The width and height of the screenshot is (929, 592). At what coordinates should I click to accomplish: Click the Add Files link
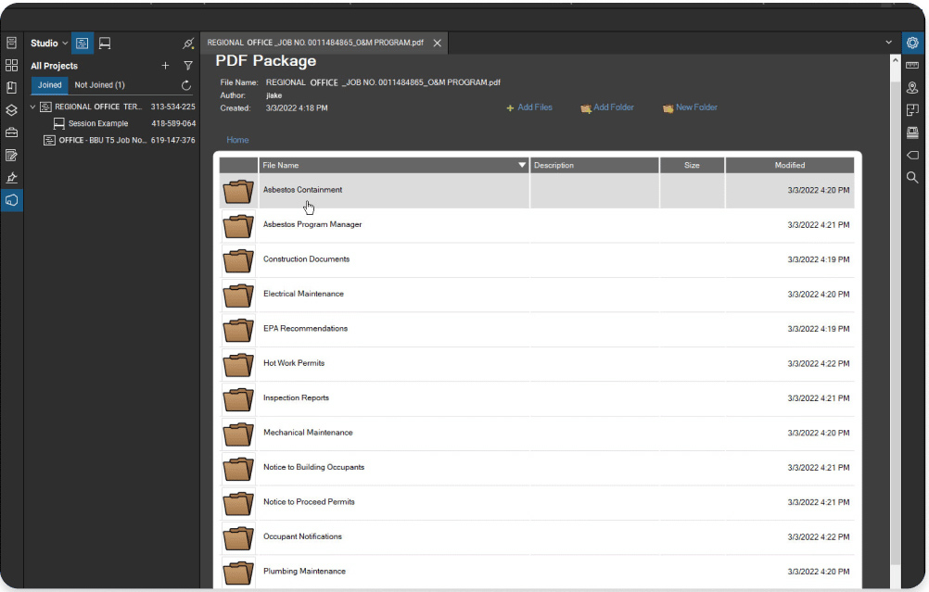tap(528, 107)
